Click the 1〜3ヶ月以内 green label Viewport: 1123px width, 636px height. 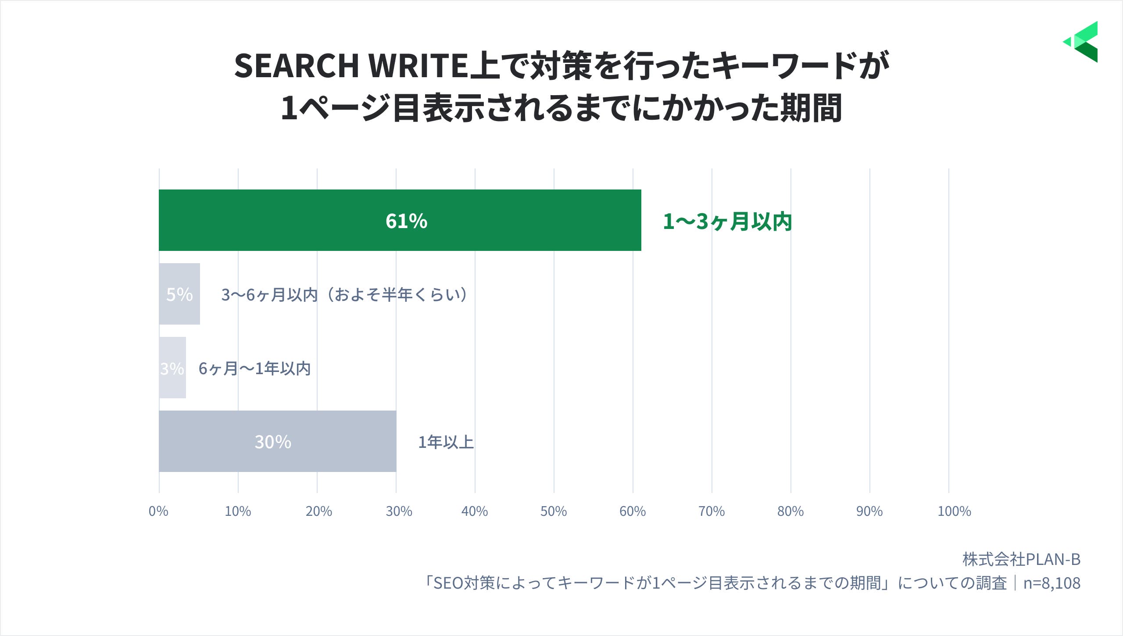[727, 221]
